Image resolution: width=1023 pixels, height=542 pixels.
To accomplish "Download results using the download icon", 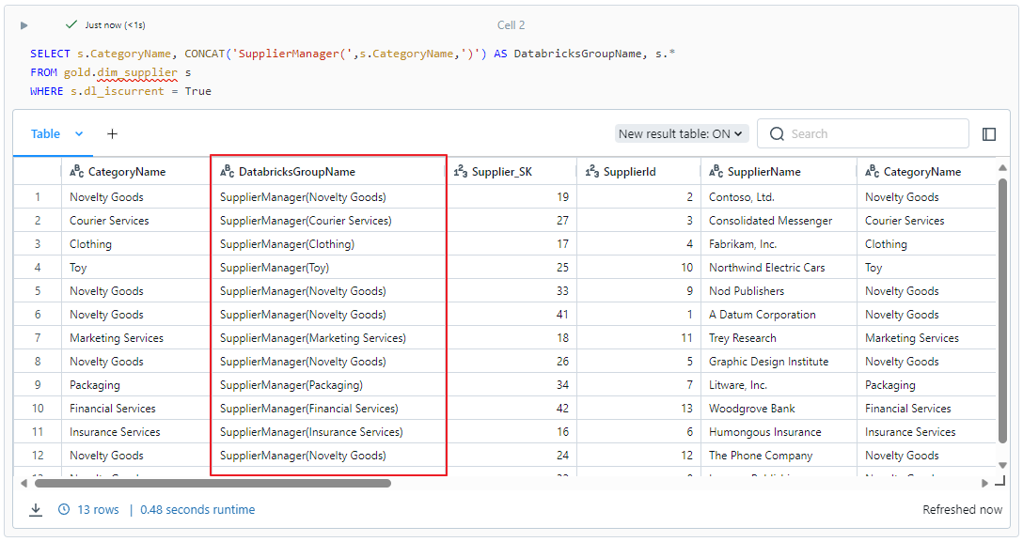I will 36,510.
